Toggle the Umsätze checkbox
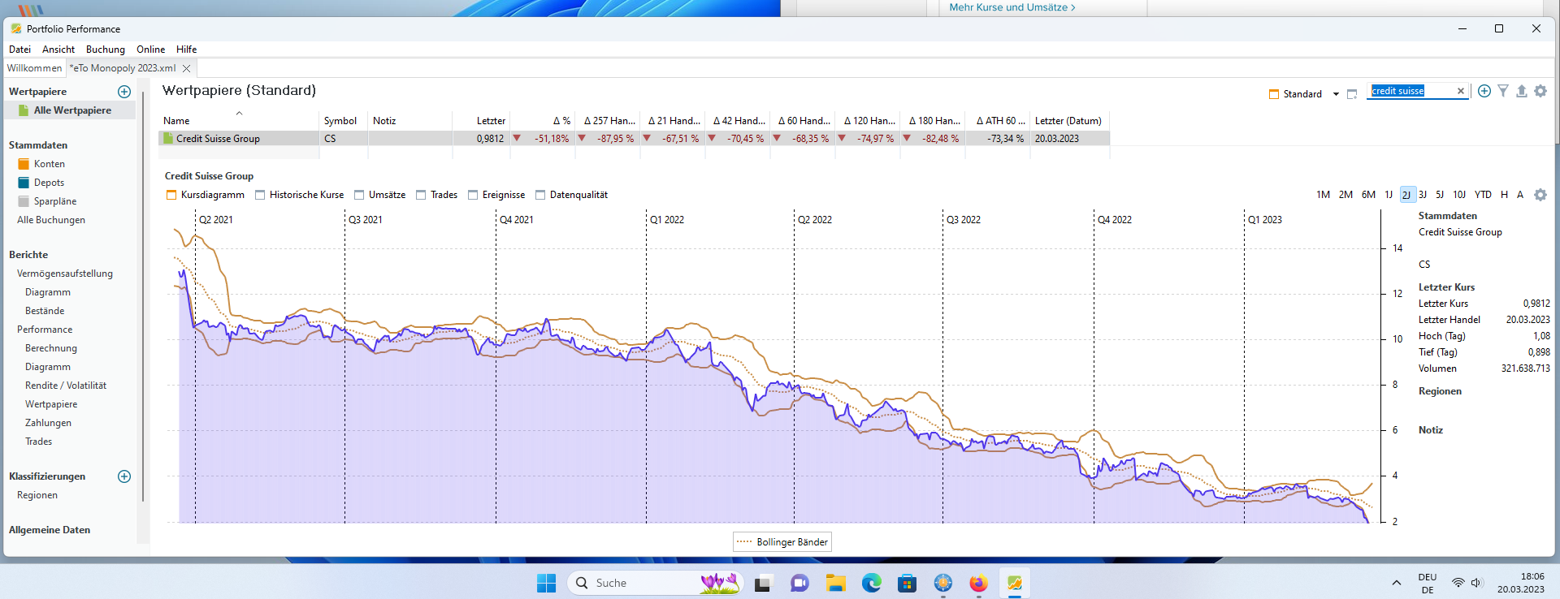The width and height of the screenshot is (1560, 599). tap(359, 195)
